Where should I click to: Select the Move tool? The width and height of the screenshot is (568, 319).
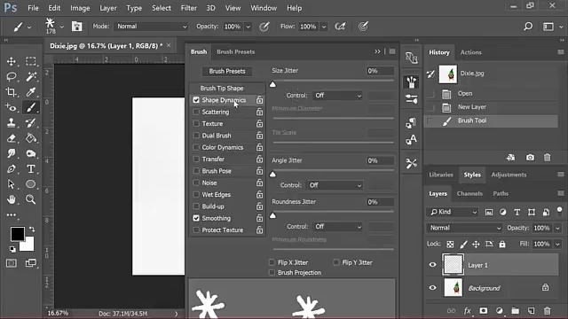click(12, 61)
